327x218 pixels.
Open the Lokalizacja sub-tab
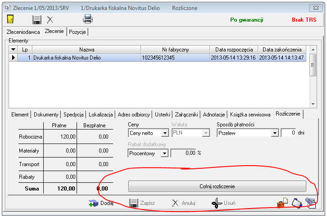click(101, 115)
